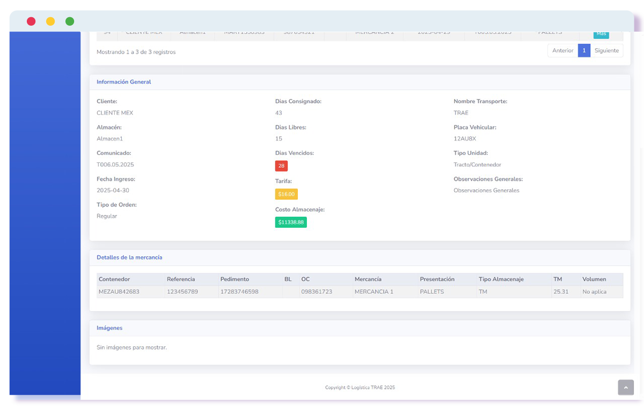The height and width of the screenshot is (416, 644).
Task: Click the Imágenes section header
Action: pyautogui.click(x=109, y=328)
